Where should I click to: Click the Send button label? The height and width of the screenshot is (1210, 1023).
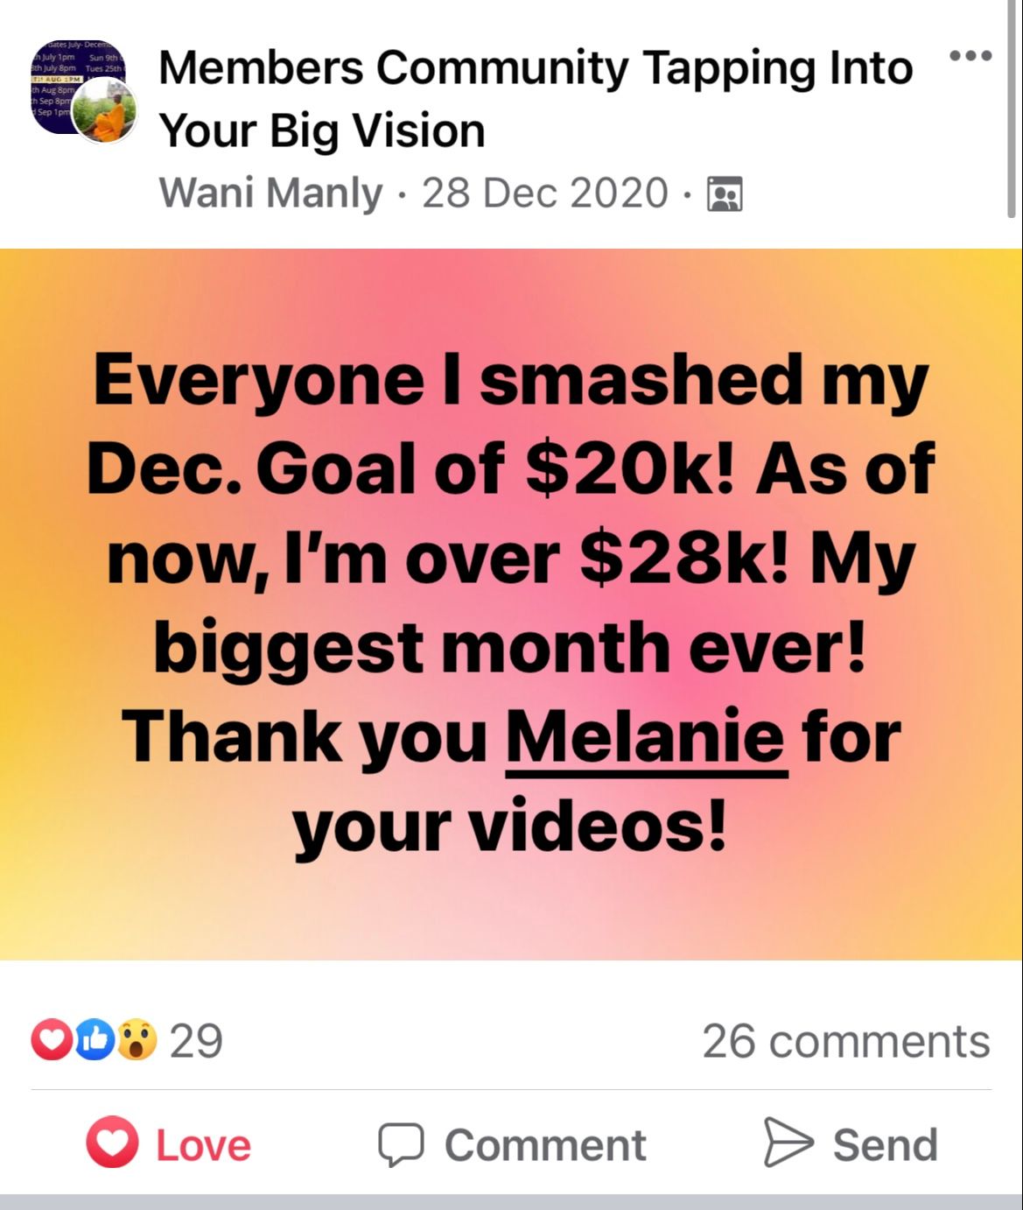[x=885, y=1144]
